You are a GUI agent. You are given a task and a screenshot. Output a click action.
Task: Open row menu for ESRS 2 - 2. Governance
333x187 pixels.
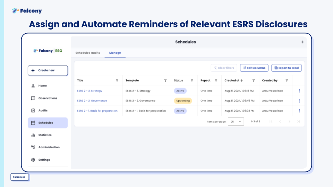click(299, 101)
